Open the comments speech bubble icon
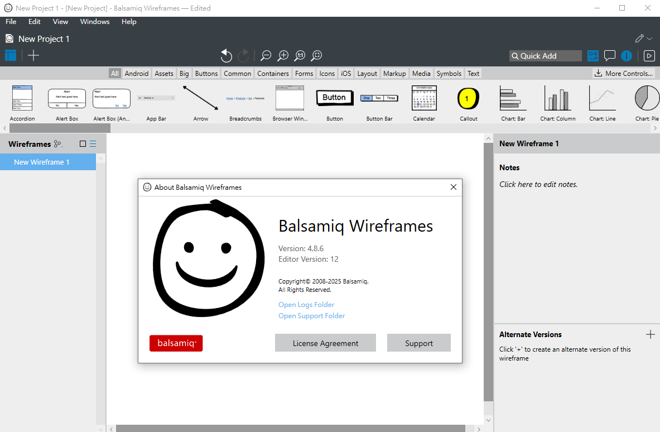 point(610,56)
